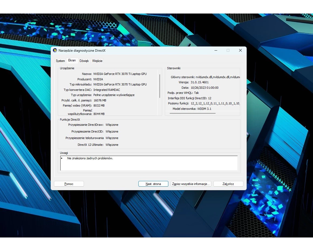Click the Direct3D DDI interface value '12'

click(x=210, y=98)
